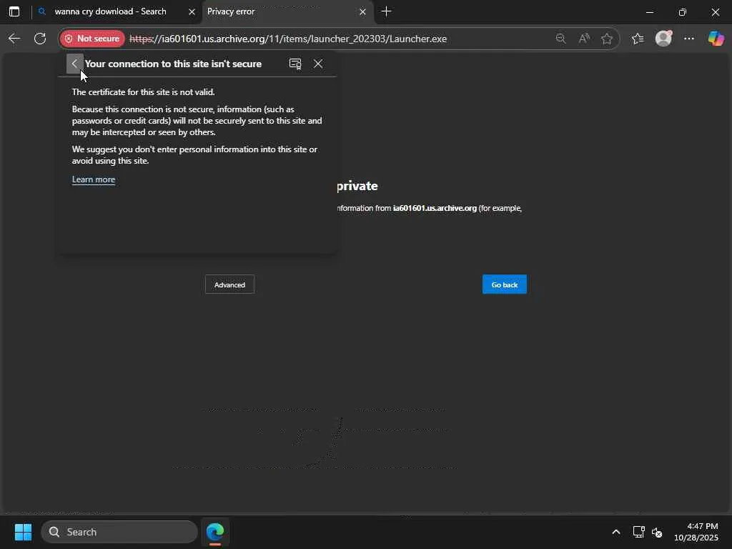Click the zoom magnifier icon in address bar

(560, 39)
